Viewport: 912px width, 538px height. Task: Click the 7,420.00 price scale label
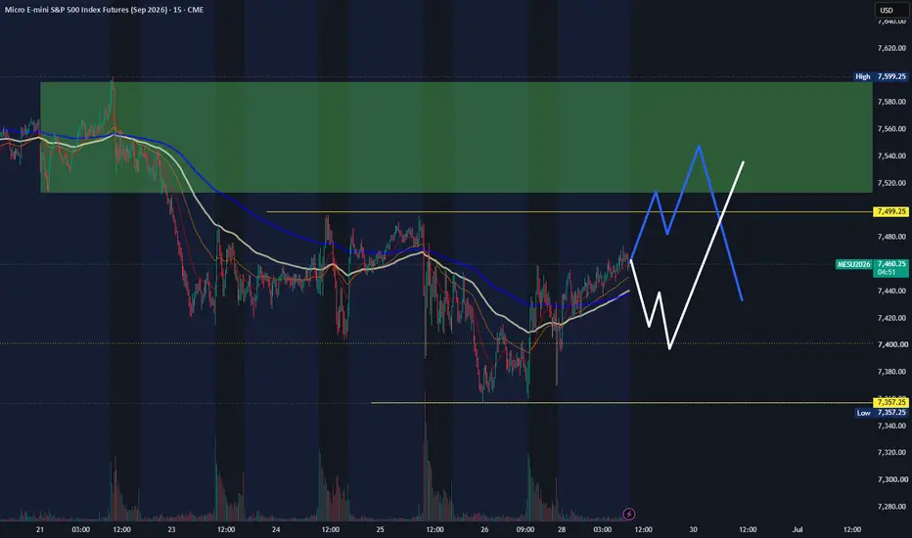point(891,318)
